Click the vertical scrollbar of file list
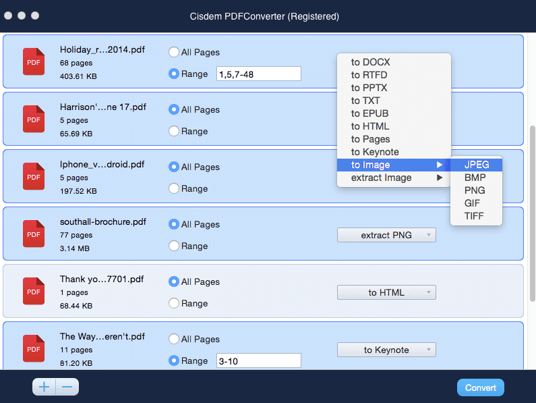 click(x=532, y=214)
